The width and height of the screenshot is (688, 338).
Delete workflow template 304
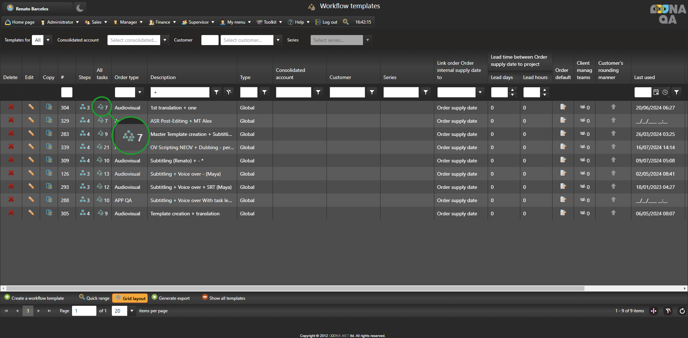tap(11, 107)
